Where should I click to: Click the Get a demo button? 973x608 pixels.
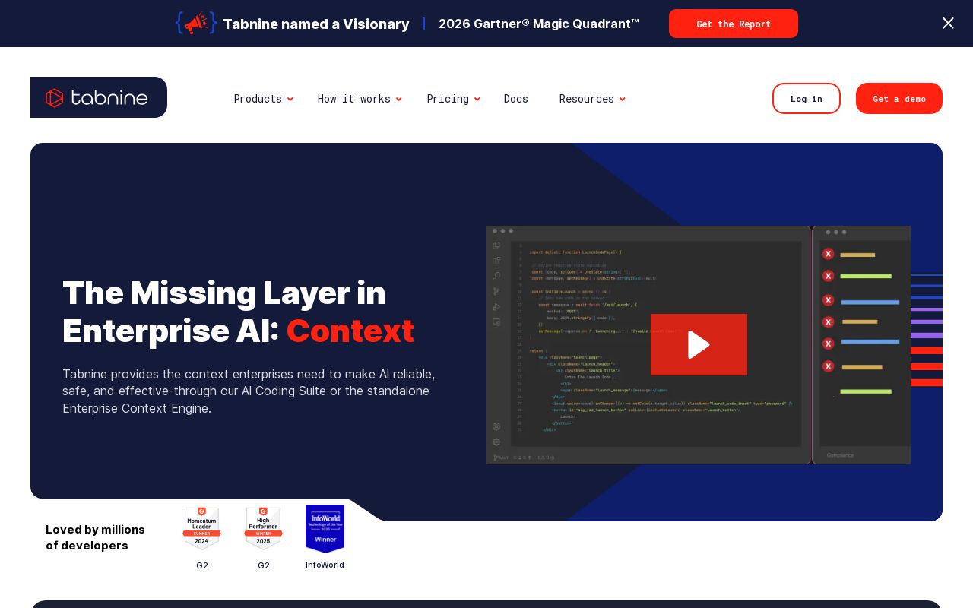pos(899,99)
